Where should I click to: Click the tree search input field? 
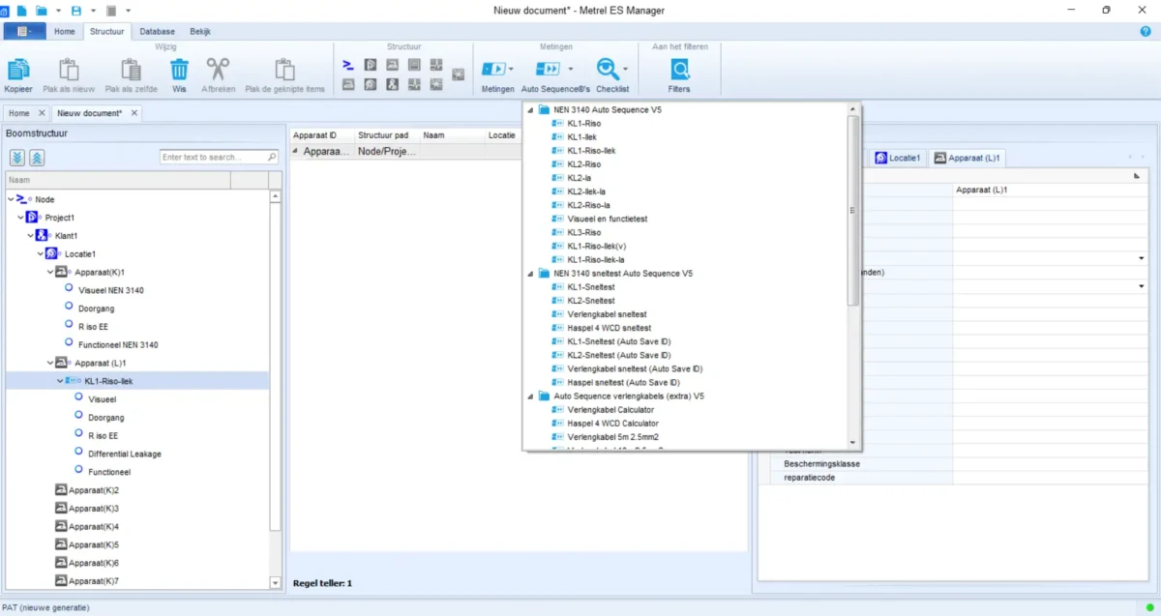point(213,157)
